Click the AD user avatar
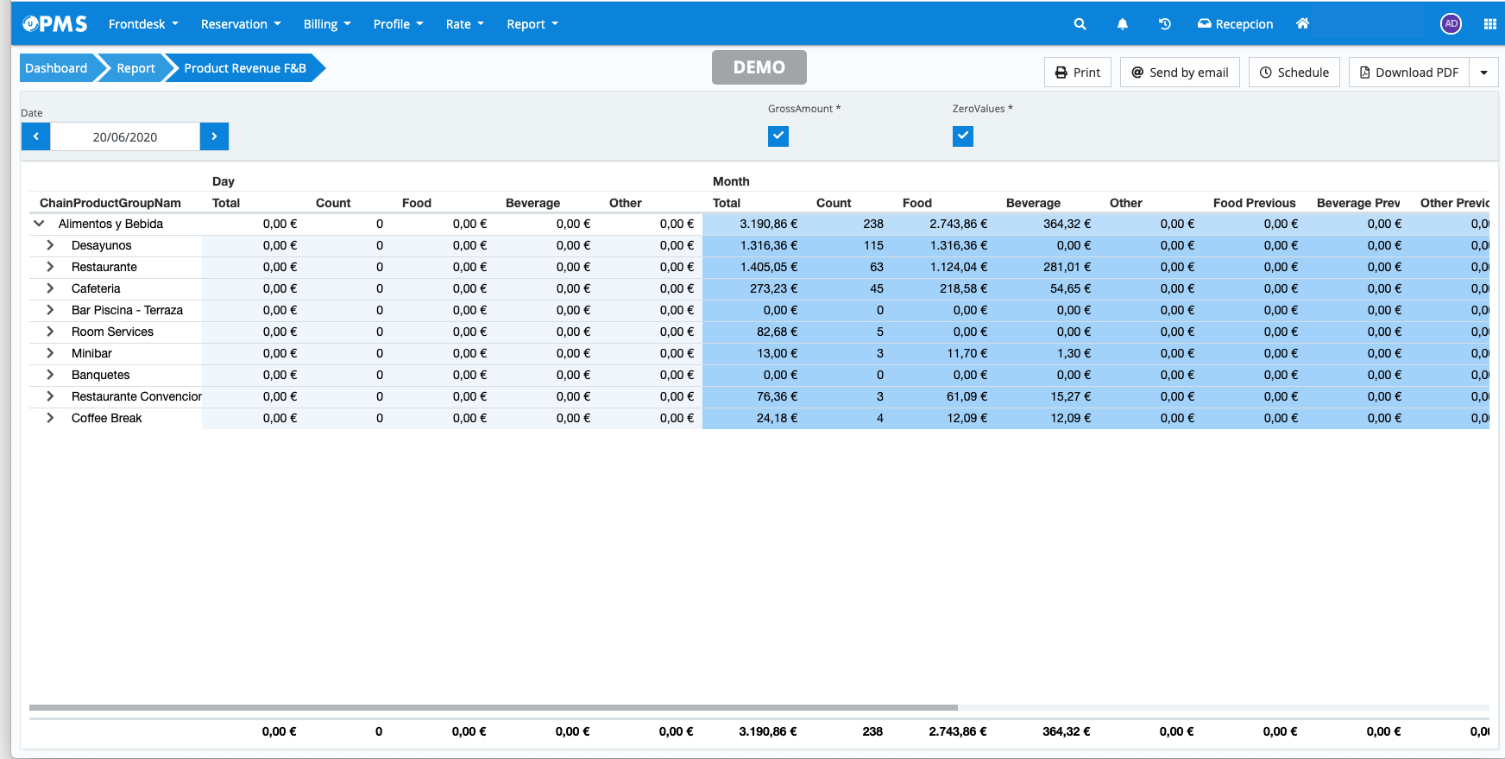Image resolution: width=1505 pixels, height=759 pixels. point(1451,24)
